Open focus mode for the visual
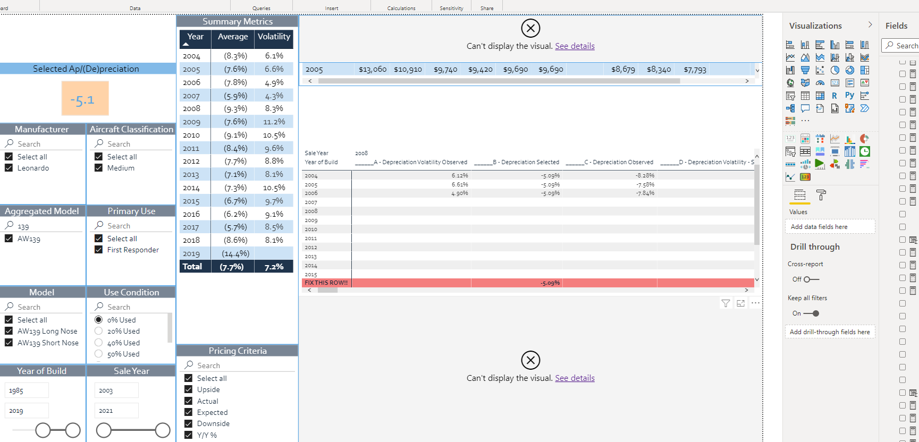The image size is (919, 442). pyautogui.click(x=740, y=303)
